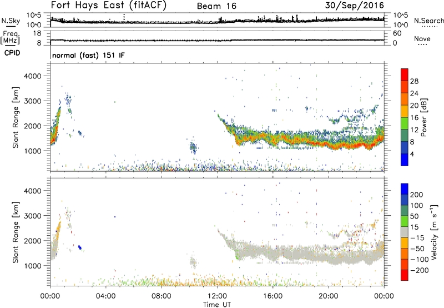
Task: Click the blue bottom of Power colorbar
Action: (x=405, y=160)
